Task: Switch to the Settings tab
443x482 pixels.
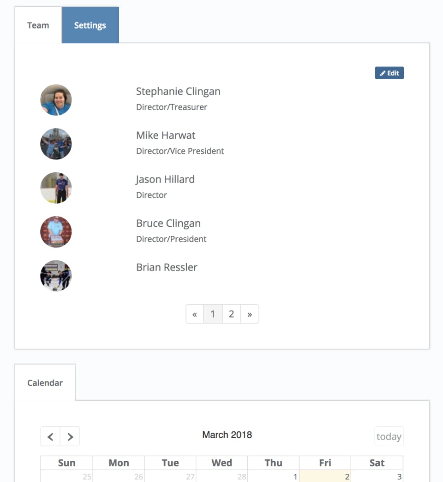Action: tap(90, 25)
